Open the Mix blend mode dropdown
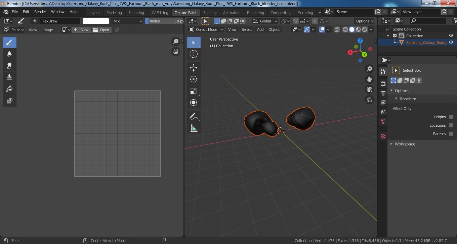The width and height of the screenshot is (457, 244). point(128,21)
